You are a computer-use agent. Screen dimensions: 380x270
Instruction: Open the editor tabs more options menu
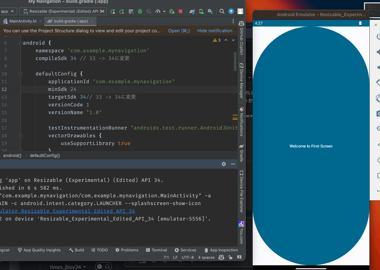[x=233, y=21]
